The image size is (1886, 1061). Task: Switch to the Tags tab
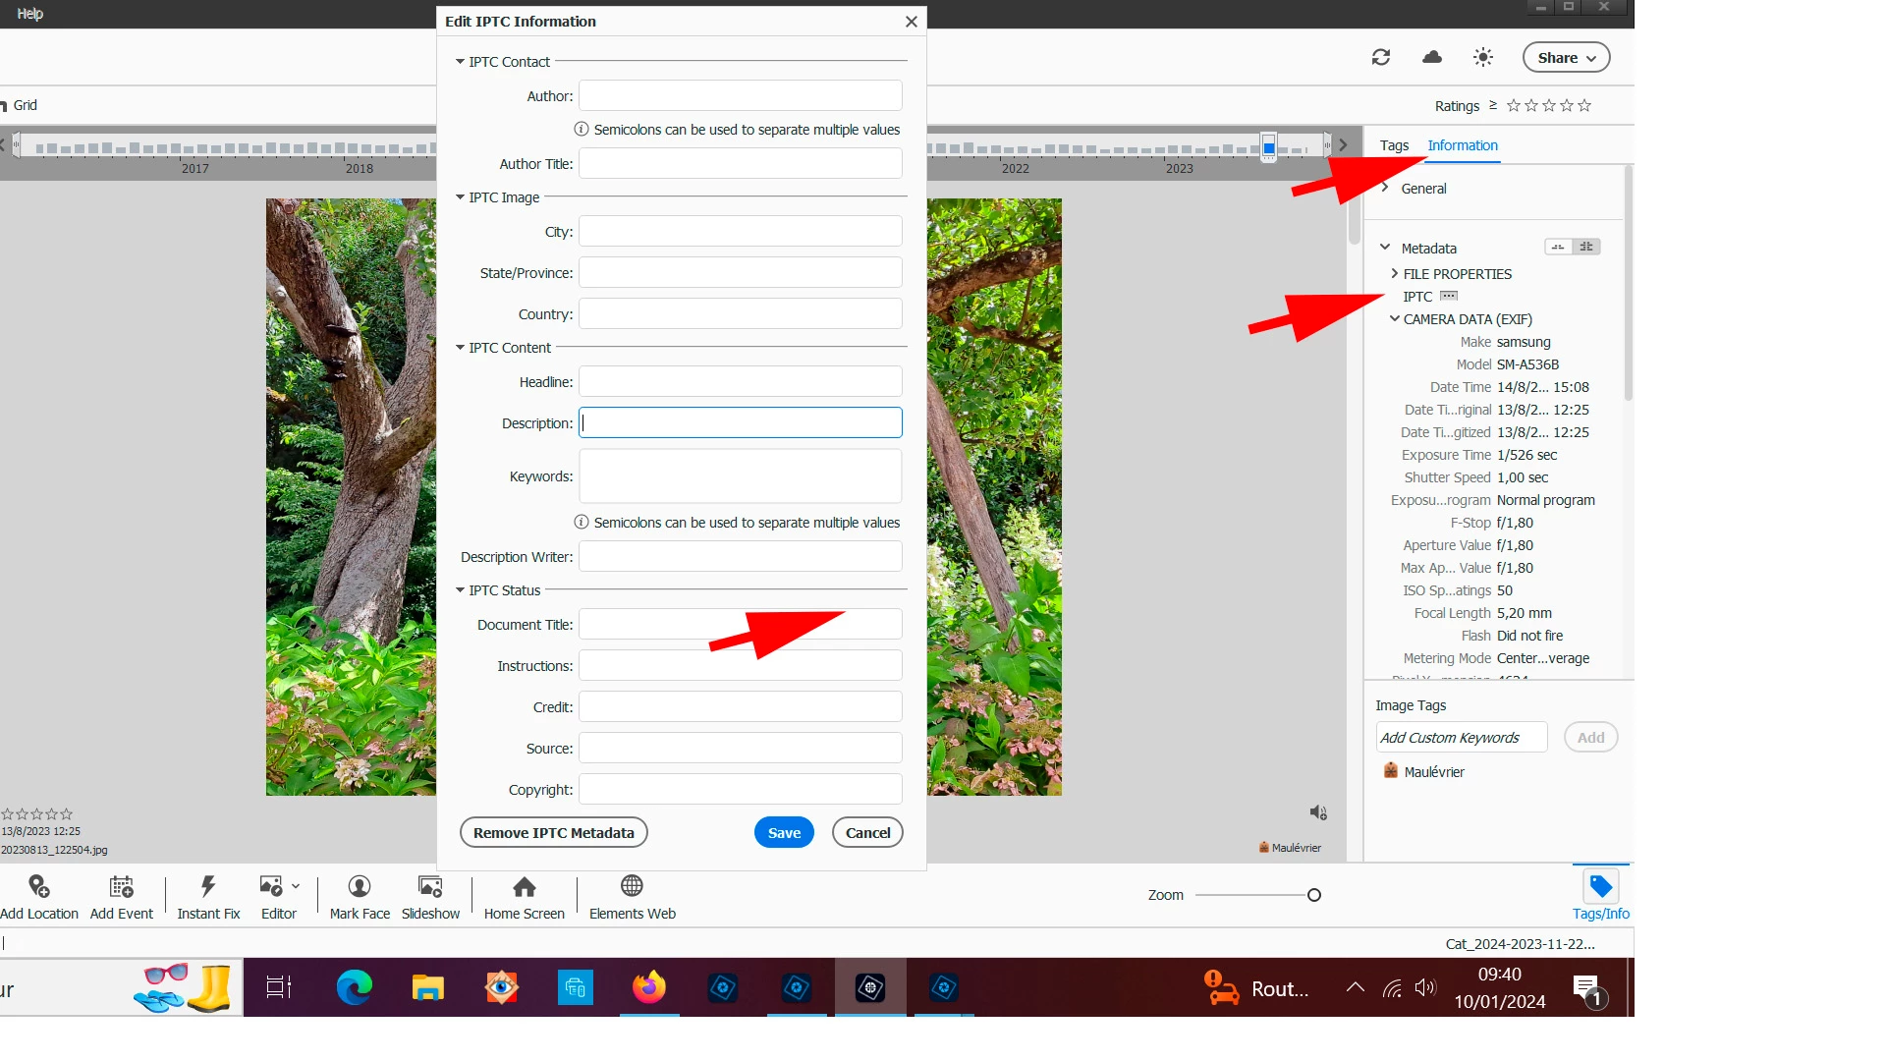[1394, 145]
